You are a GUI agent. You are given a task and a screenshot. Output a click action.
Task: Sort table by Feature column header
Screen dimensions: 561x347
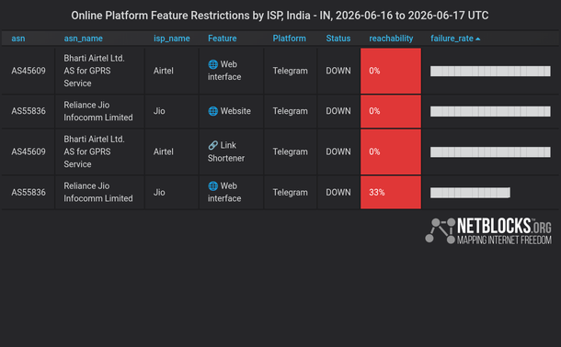223,39
